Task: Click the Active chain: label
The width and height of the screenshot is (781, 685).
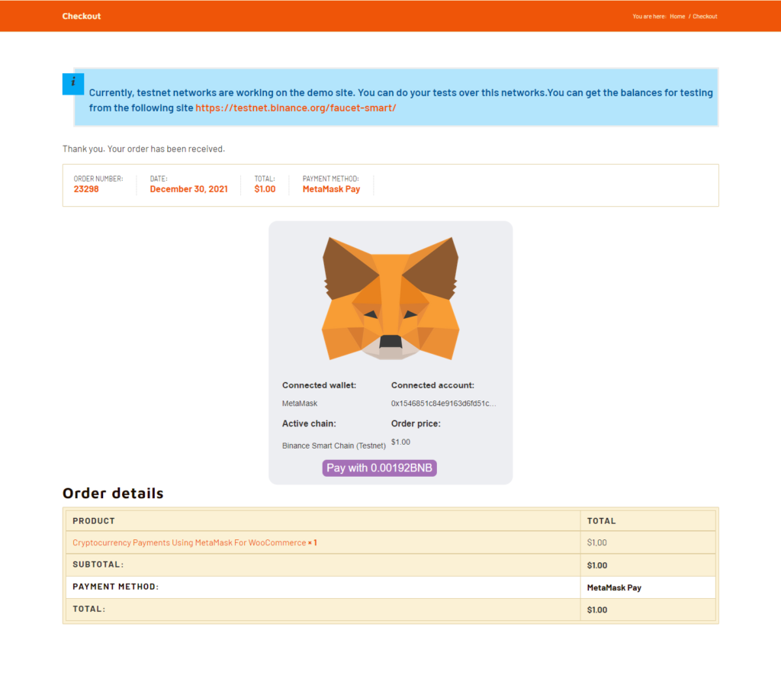Action: tap(309, 423)
